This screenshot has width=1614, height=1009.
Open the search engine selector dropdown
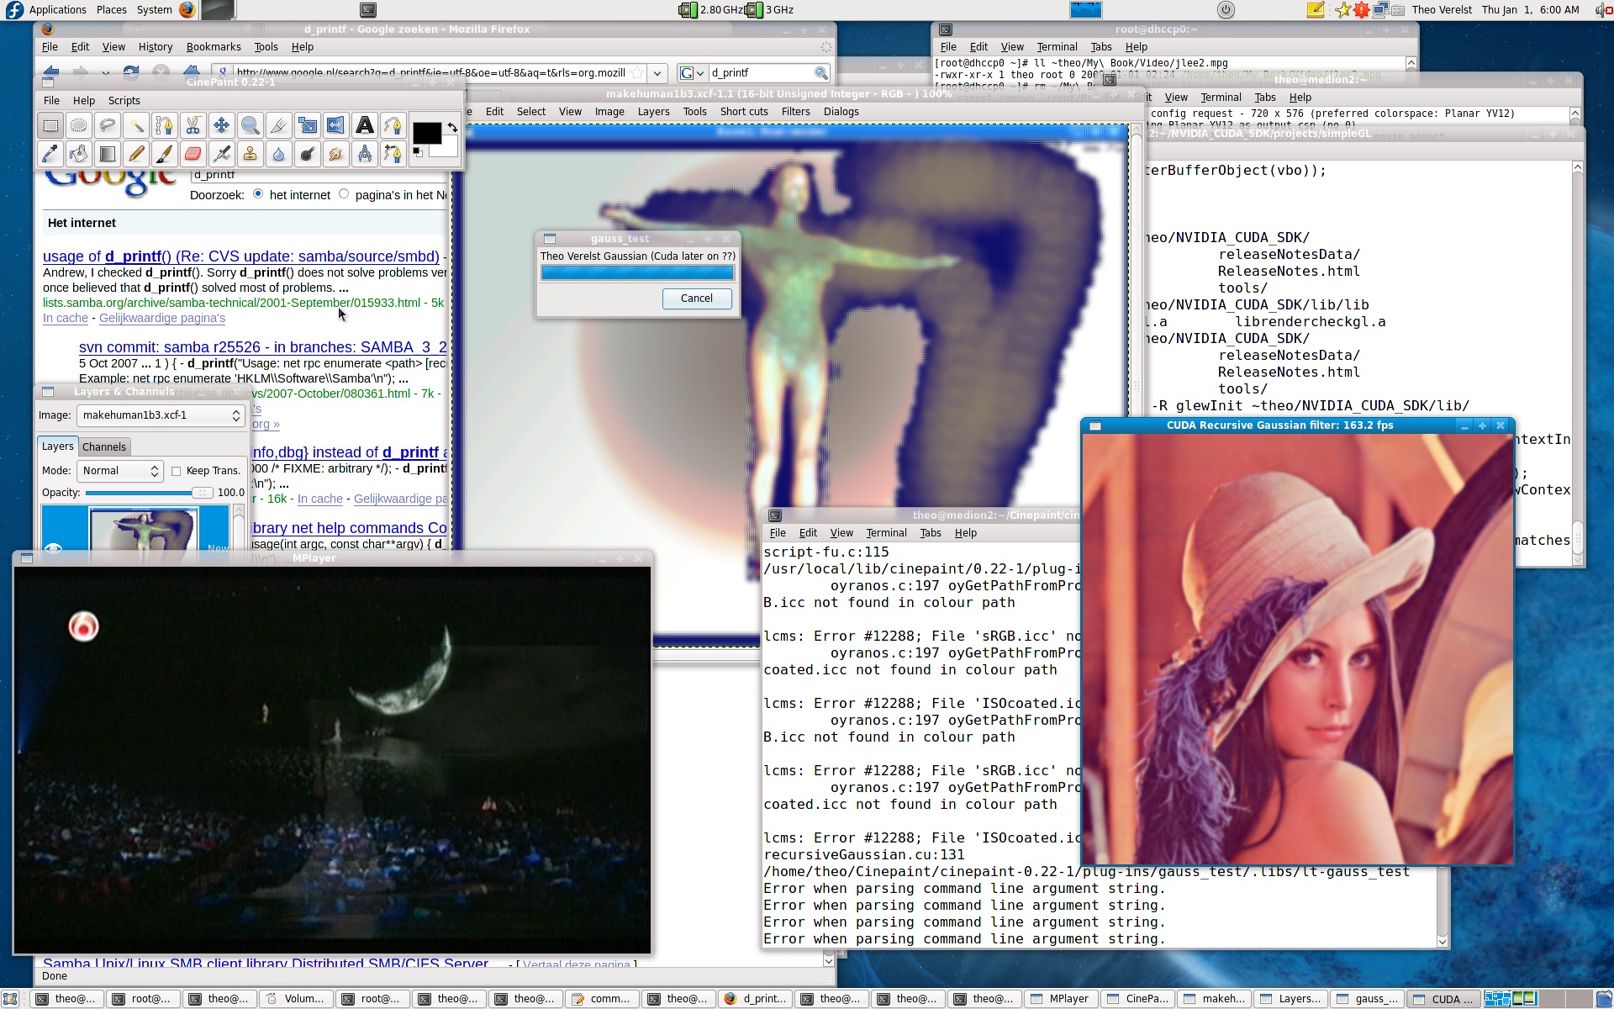coord(692,73)
